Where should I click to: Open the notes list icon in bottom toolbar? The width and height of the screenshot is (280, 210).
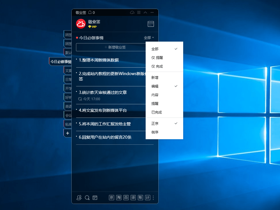[x=95, y=198]
